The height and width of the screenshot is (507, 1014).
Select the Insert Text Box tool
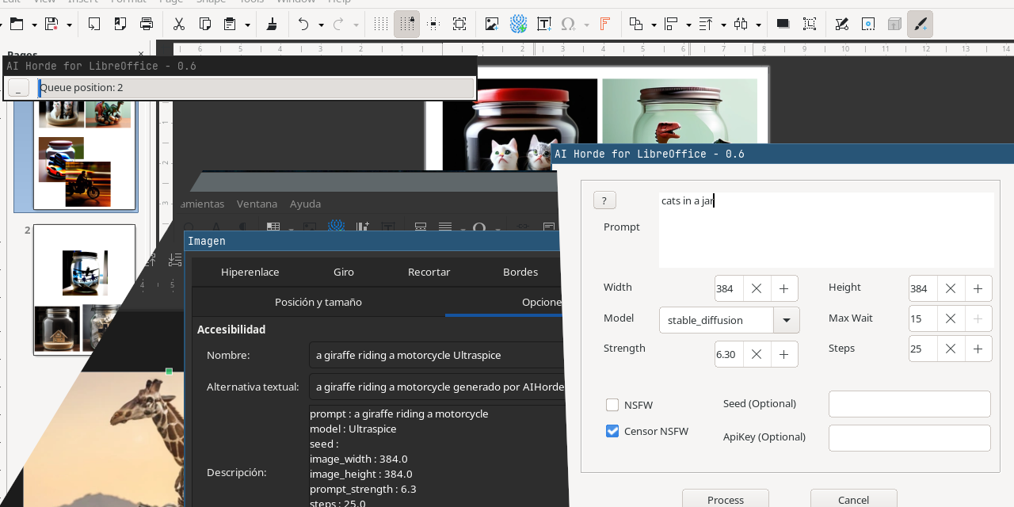click(544, 24)
